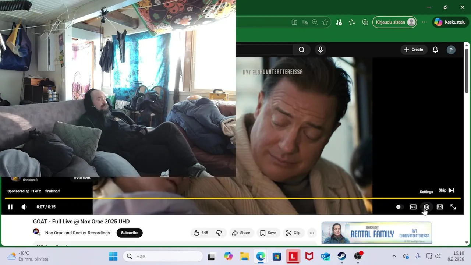Open the red L app in taskbar
Screen dimensions: 471x265
[x=293, y=256]
